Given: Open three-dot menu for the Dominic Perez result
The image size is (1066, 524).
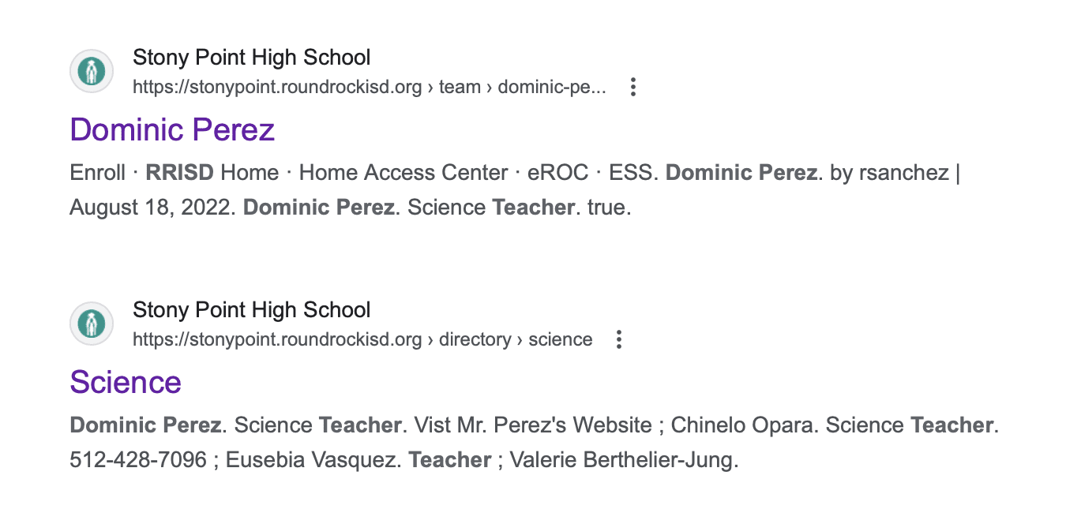Looking at the screenshot, I should point(632,88).
